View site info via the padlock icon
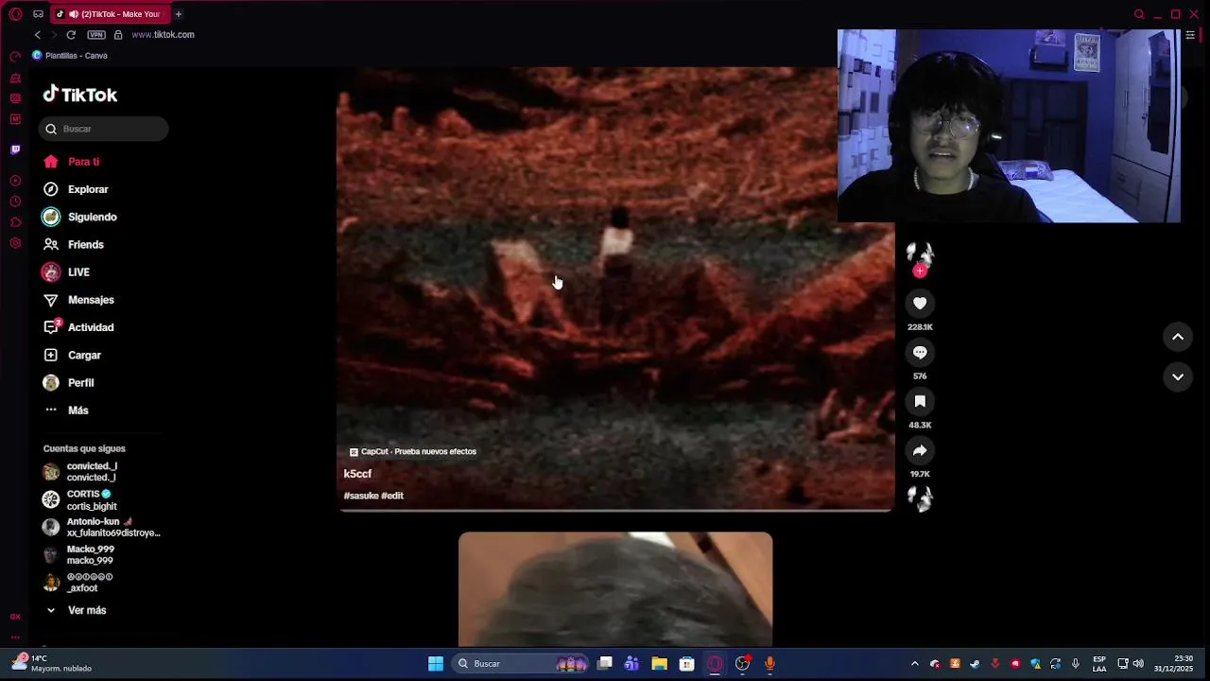Image resolution: width=1210 pixels, height=681 pixels. (118, 35)
